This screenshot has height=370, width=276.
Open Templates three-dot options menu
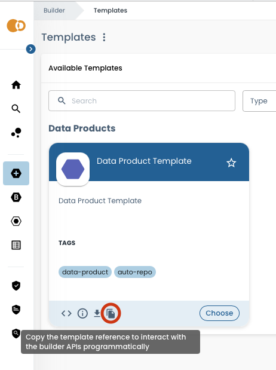point(104,37)
